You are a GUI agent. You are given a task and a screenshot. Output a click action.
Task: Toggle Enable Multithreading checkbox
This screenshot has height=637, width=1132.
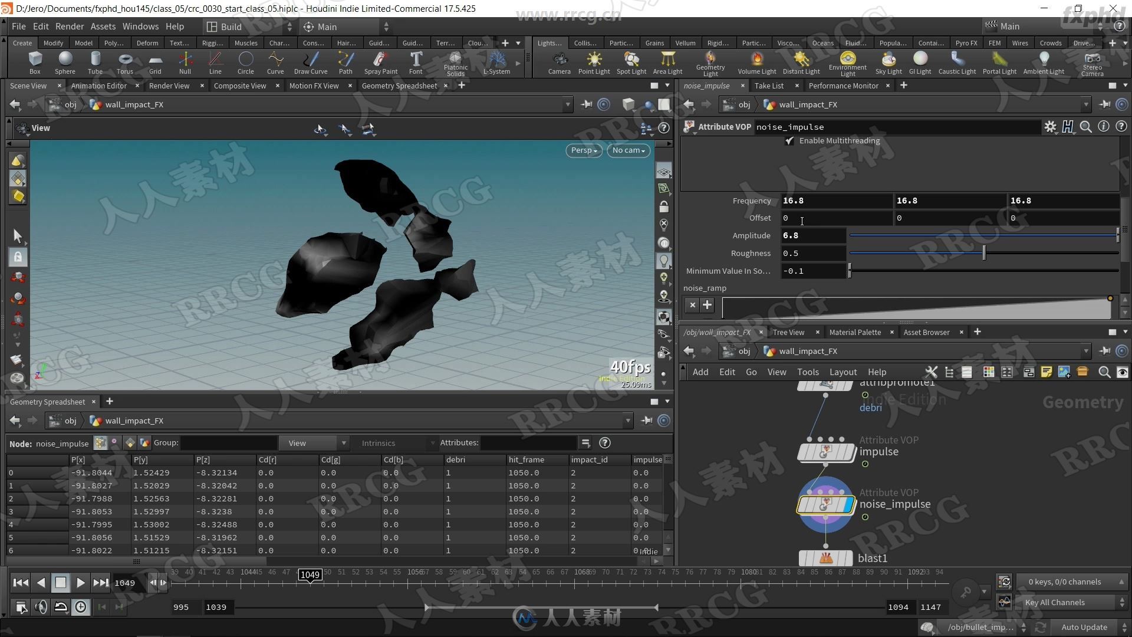pos(790,140)
